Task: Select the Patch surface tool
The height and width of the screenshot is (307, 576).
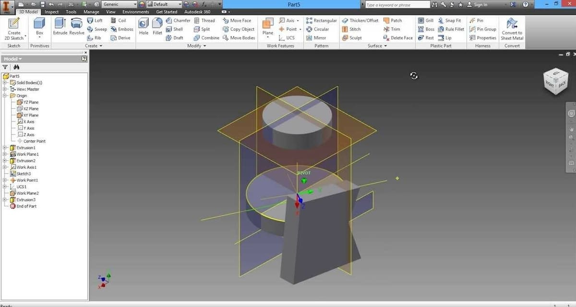Action: tap(393, 21)
